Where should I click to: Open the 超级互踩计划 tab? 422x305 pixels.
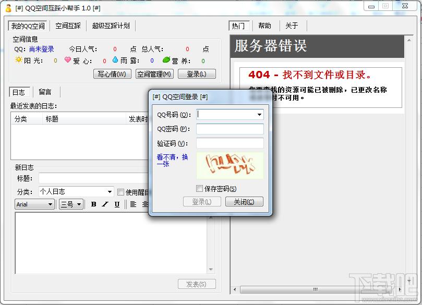click(x=111, y=26)
